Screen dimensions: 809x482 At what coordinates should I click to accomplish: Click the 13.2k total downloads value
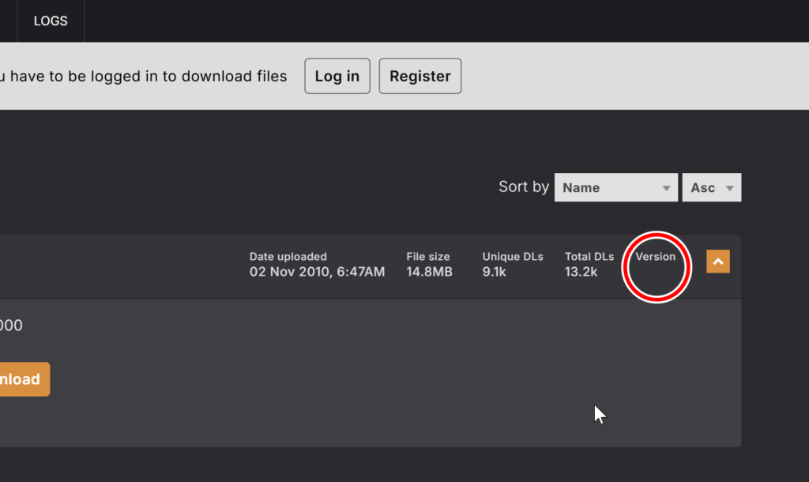tap(581, 273)
